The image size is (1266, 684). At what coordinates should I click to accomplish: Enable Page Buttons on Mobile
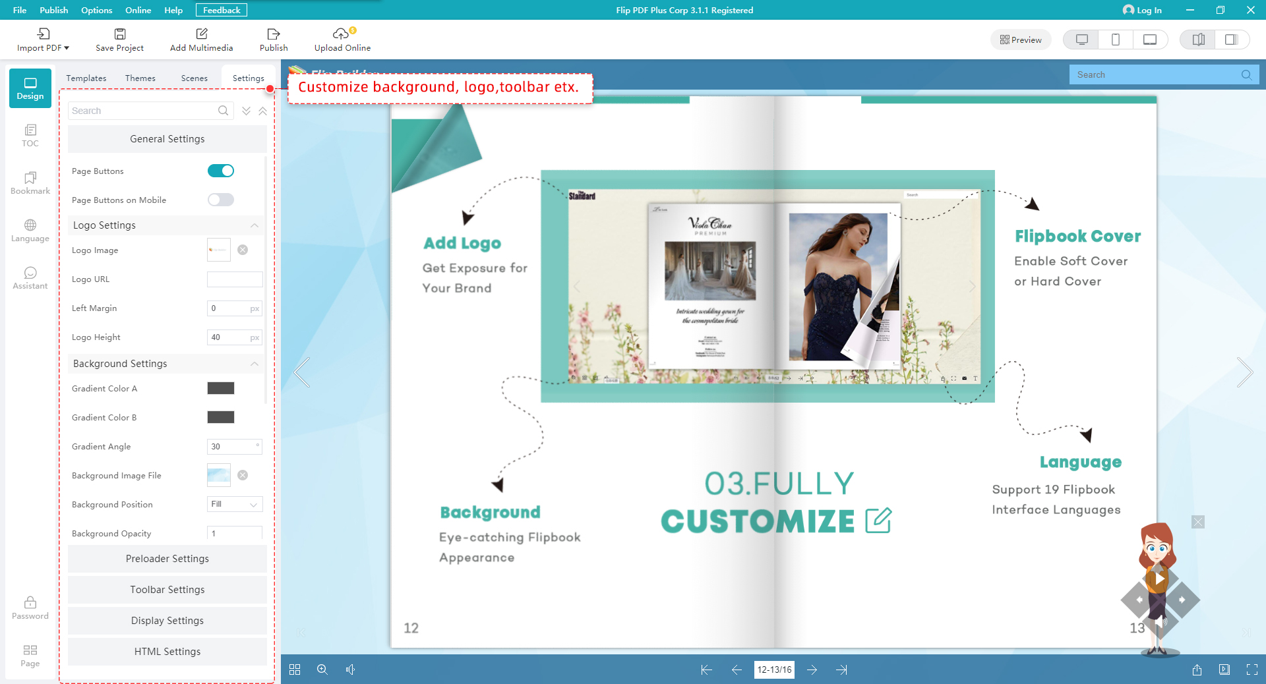pos(221,200)
